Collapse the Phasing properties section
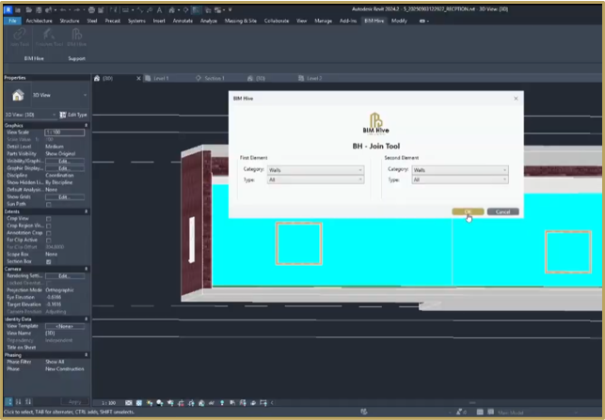Screen dimensions: 605x420 [86, 355]
